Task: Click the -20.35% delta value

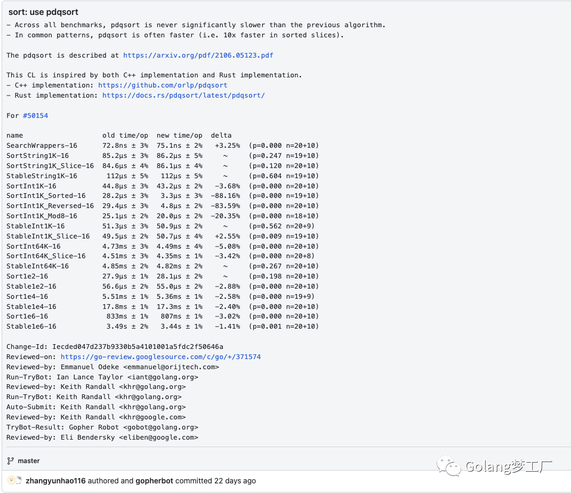Action: (226, 216)
